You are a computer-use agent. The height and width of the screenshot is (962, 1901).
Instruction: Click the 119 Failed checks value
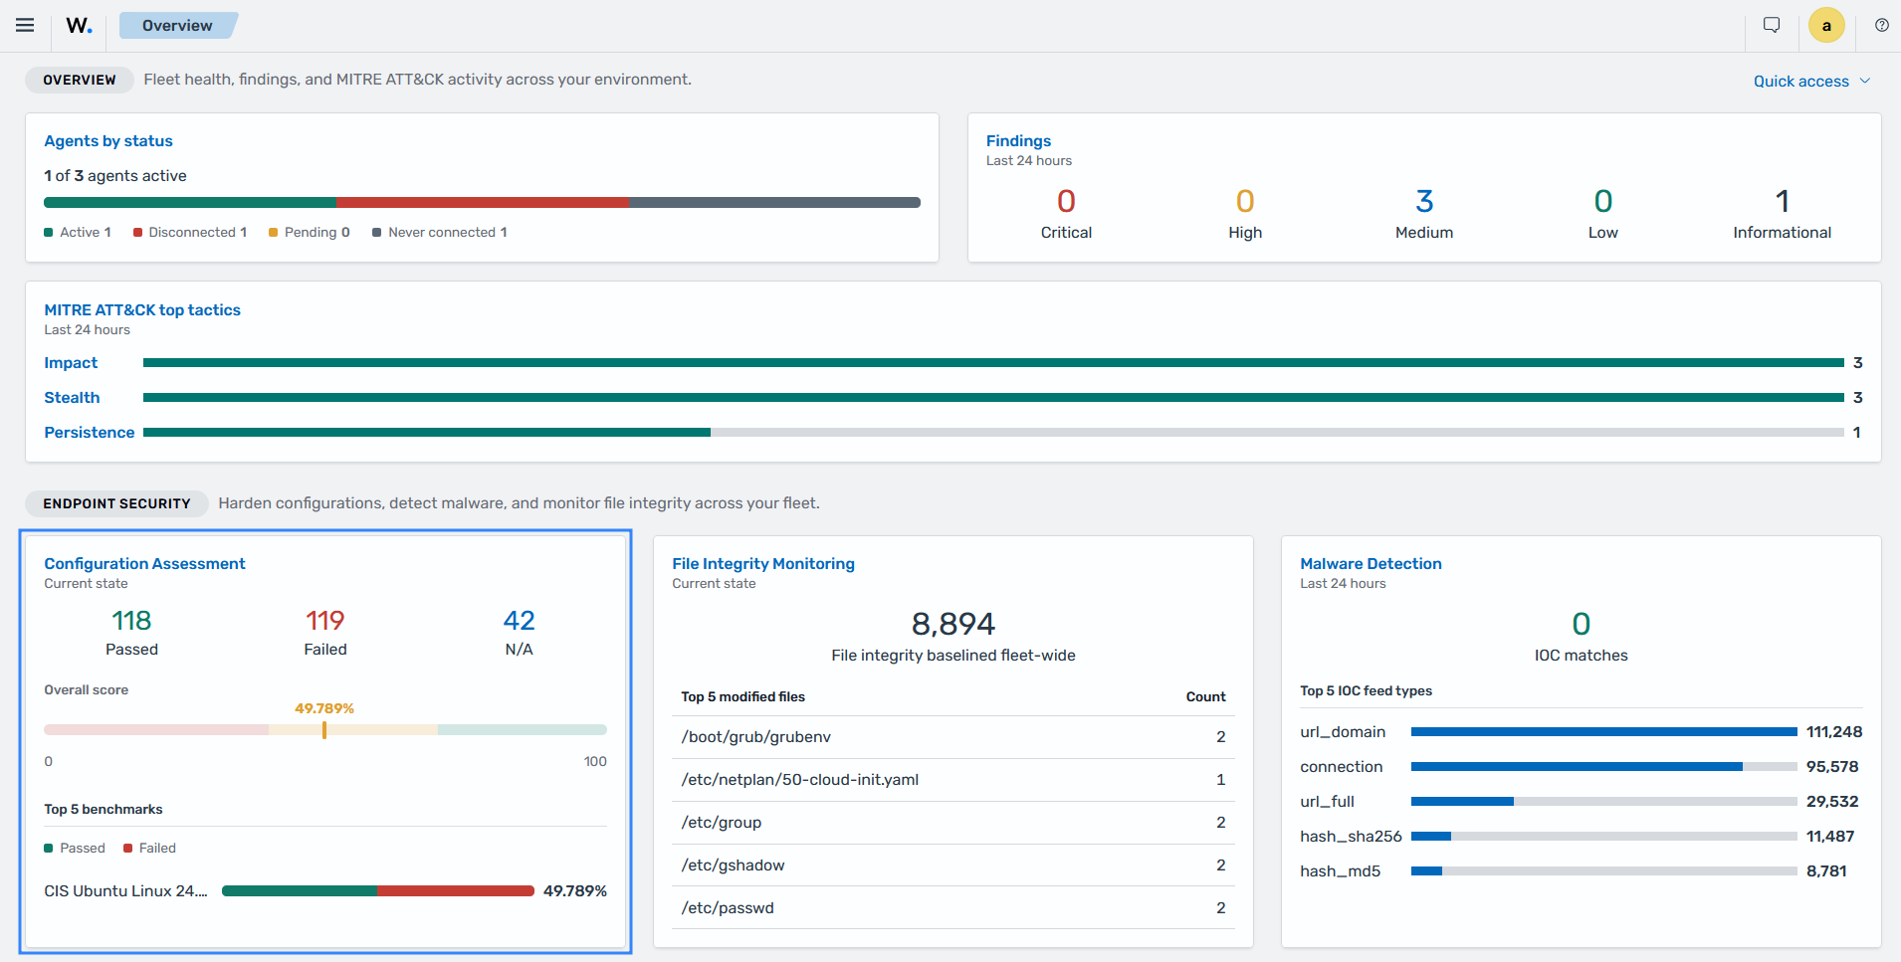pyautogui.click(x=325, y=621)
